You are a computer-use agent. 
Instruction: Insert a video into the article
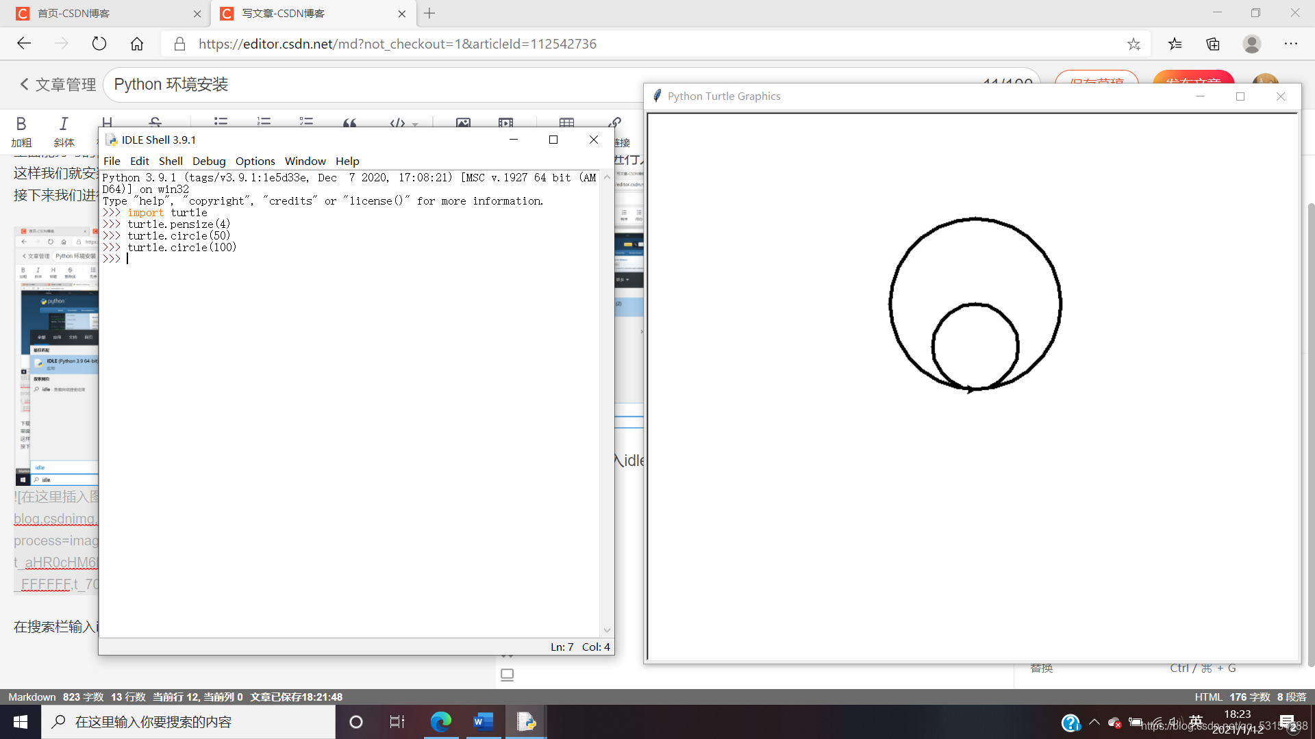pos(505,122)
